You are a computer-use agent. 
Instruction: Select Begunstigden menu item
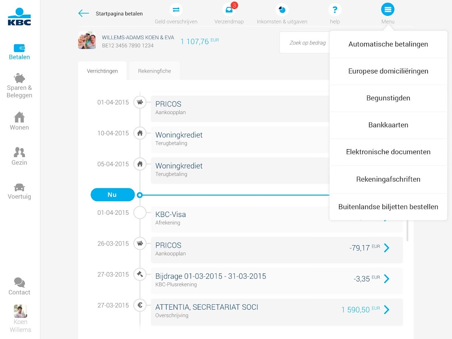coord(388,98)
